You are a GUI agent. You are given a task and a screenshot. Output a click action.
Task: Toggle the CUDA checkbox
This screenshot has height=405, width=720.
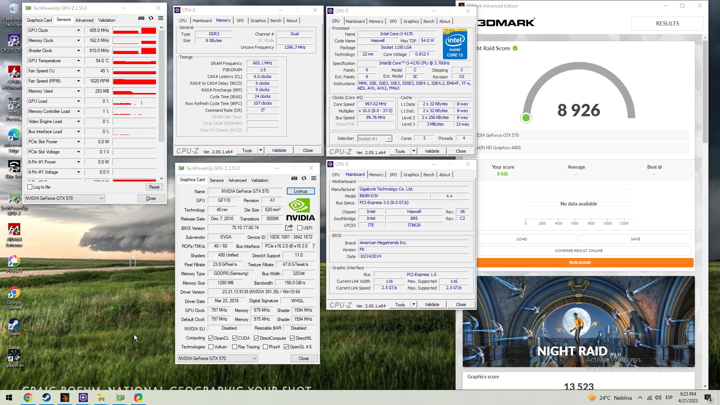[235, 338]
